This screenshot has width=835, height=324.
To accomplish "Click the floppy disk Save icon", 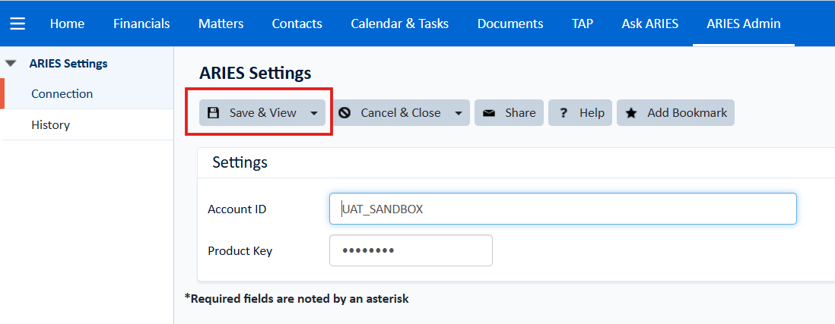I will 213,112.
